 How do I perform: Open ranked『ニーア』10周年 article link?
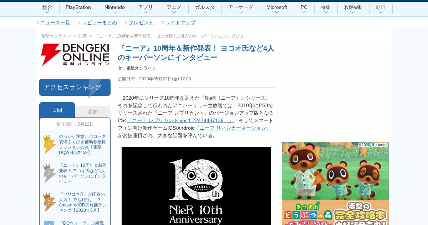click(83, 174)
